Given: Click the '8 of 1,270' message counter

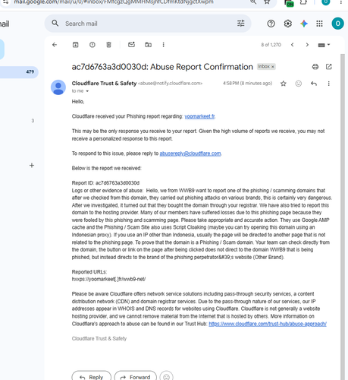Looking at the screenshot, I should coord(271,45).
